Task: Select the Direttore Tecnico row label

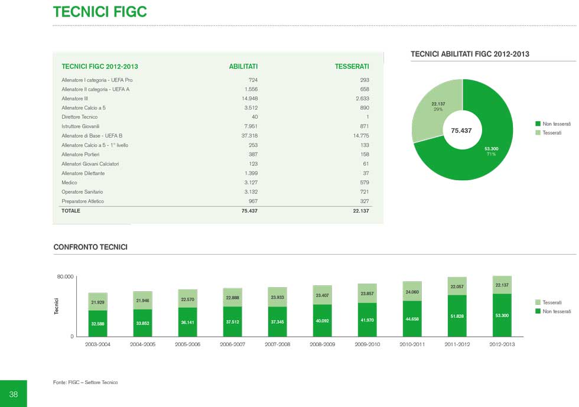Action: 79,117
